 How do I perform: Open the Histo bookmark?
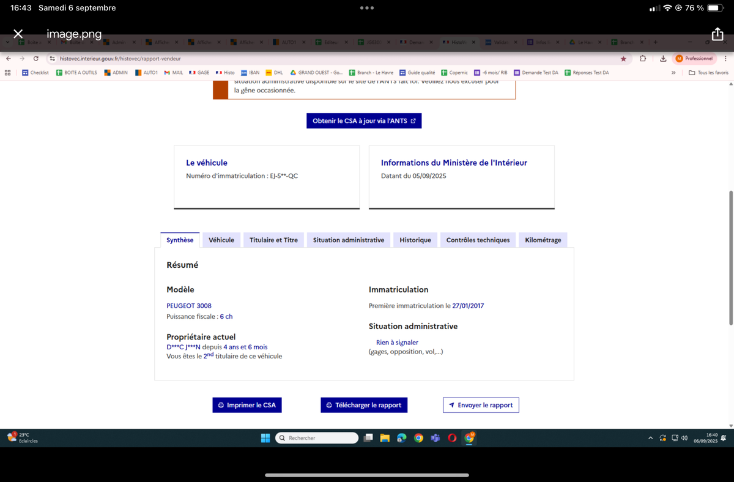pyautogui.click(x=225, y=72)
